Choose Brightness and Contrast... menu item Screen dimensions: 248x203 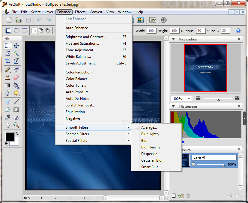[x=94, y=37]
